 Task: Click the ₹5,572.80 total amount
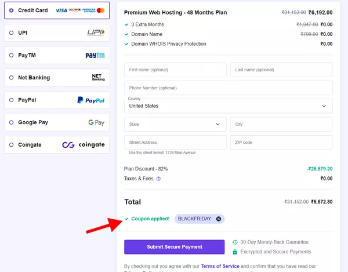pyautogui.click(x=321, y=202)
